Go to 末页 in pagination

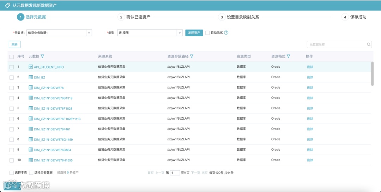click(x=205, y=173)
